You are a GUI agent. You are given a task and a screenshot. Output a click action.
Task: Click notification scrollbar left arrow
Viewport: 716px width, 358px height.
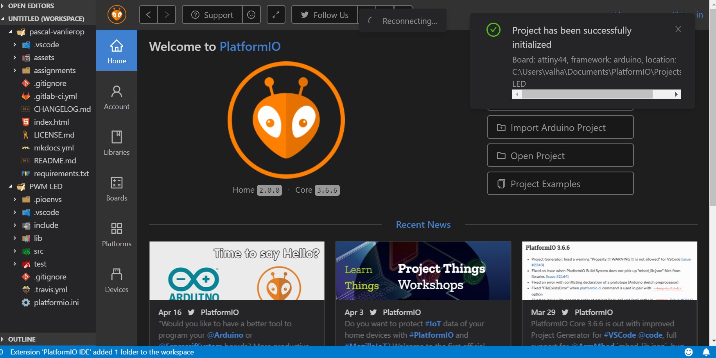click(517, 94)
